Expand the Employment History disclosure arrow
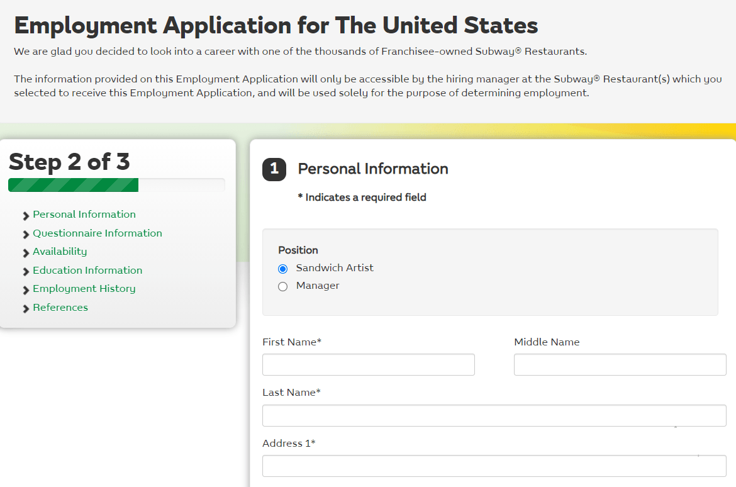Viewport: 736px width, 487px height. 25,289
